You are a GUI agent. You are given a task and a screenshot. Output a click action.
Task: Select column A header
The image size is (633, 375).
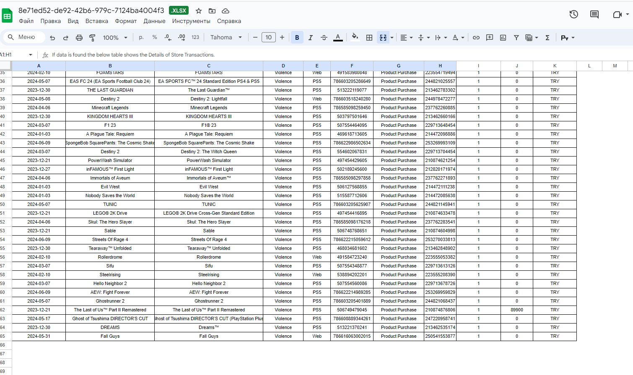coord(39,66)
